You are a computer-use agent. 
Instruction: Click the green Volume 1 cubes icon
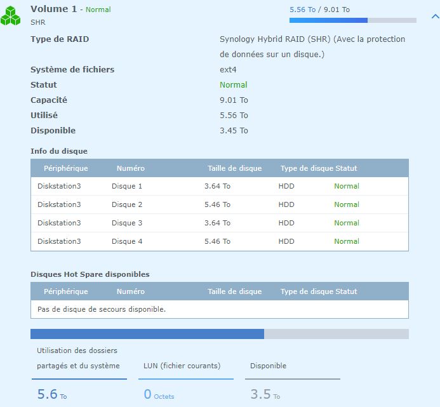10,16
